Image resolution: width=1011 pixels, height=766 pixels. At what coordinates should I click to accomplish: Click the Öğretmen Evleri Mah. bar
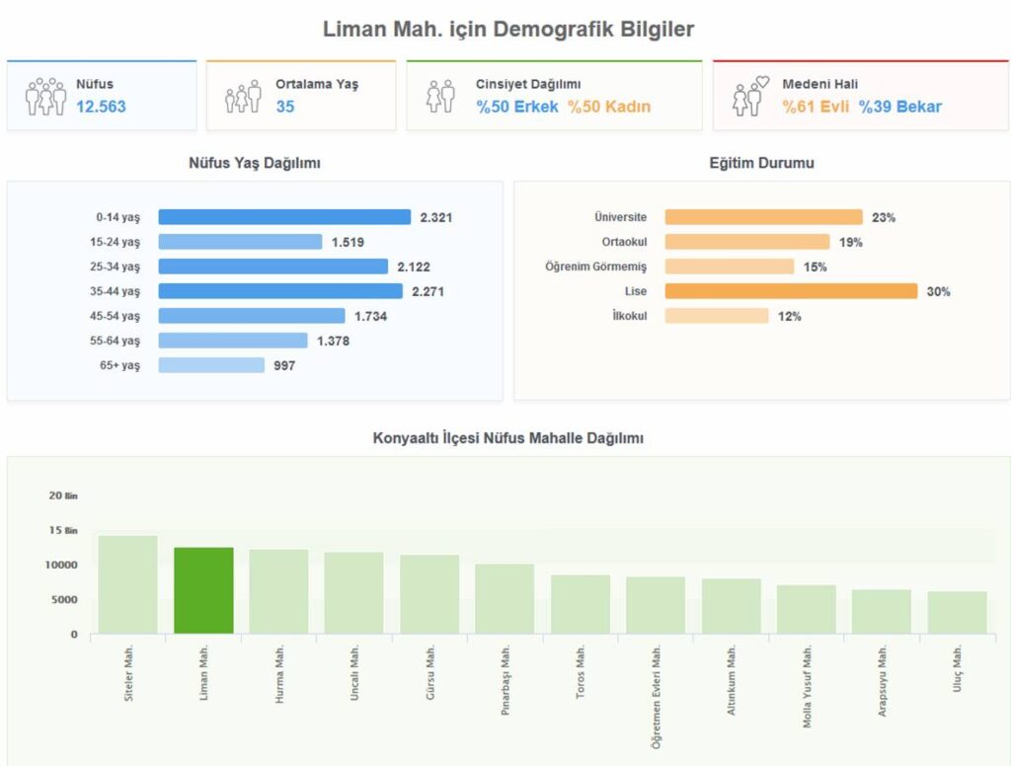656,605
